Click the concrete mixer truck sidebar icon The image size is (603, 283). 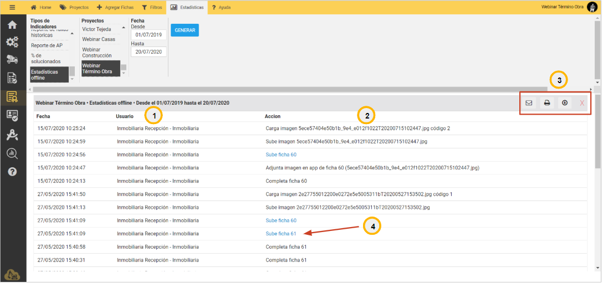pyautogui.click(x=12, y=60)
